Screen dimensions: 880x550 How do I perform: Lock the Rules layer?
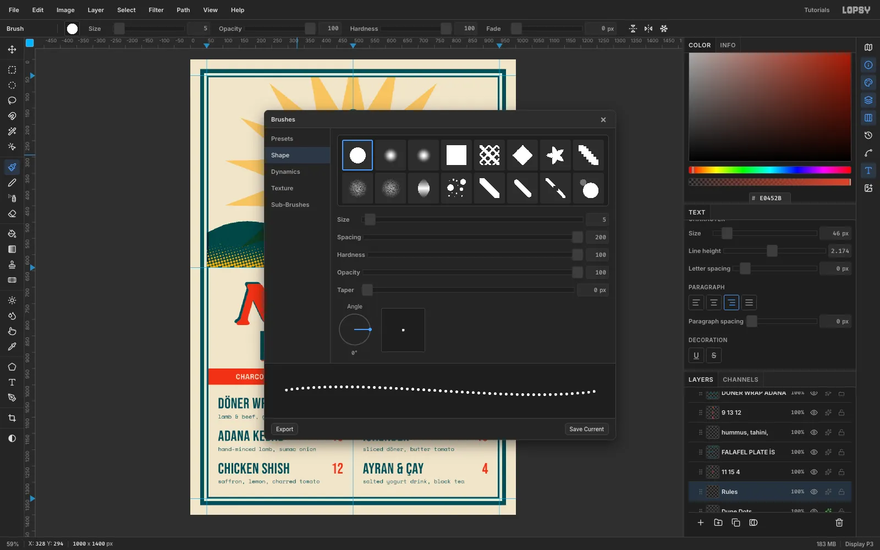[842, 492]
